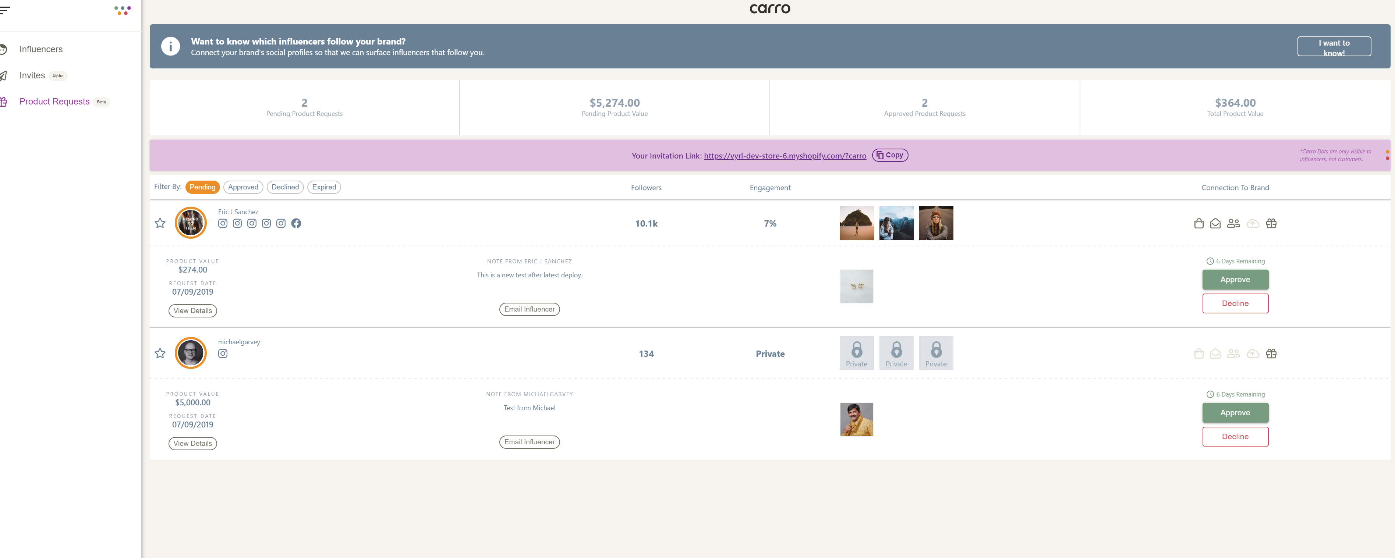The image size is (1395, 558).
Task: Star Eric J Sanchez as favorite
Action: [160, 223]
